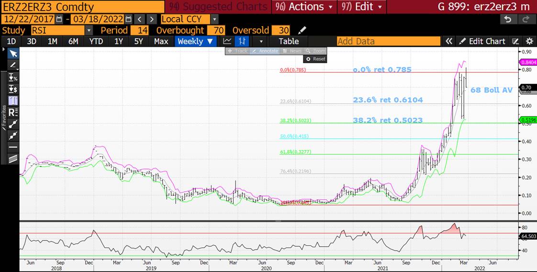
Task: Select the R regression lines tool
Action: [x=13, y=112]
